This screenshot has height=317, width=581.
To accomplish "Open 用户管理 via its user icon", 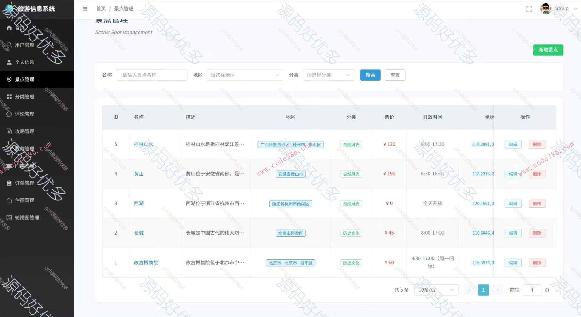I will coord(9,45).
